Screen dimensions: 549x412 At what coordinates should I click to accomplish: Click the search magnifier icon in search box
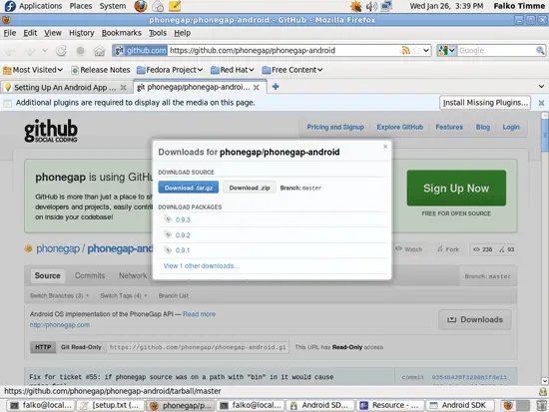point(540,51)
